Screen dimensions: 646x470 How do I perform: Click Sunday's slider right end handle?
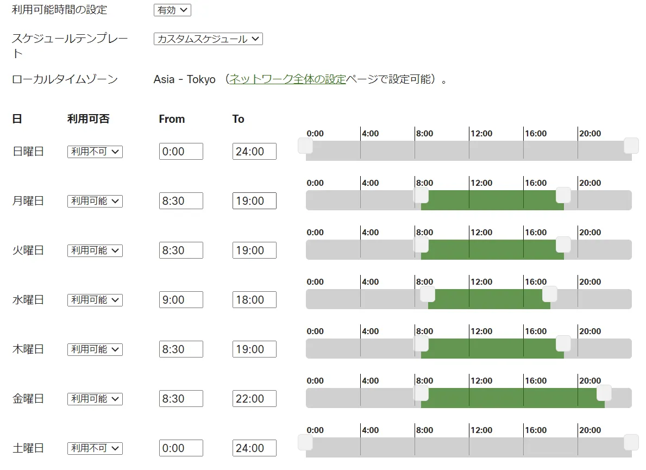[x=631, y=146]
